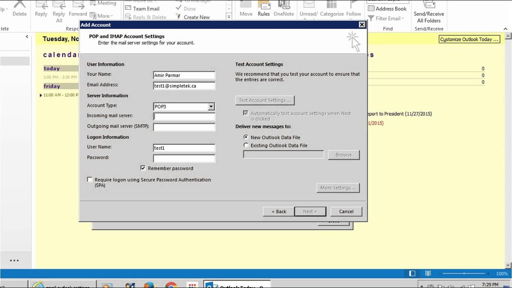Click the OneNote ribbon icon
Viewport: 512px width, 288px height.
click(284, 9)
